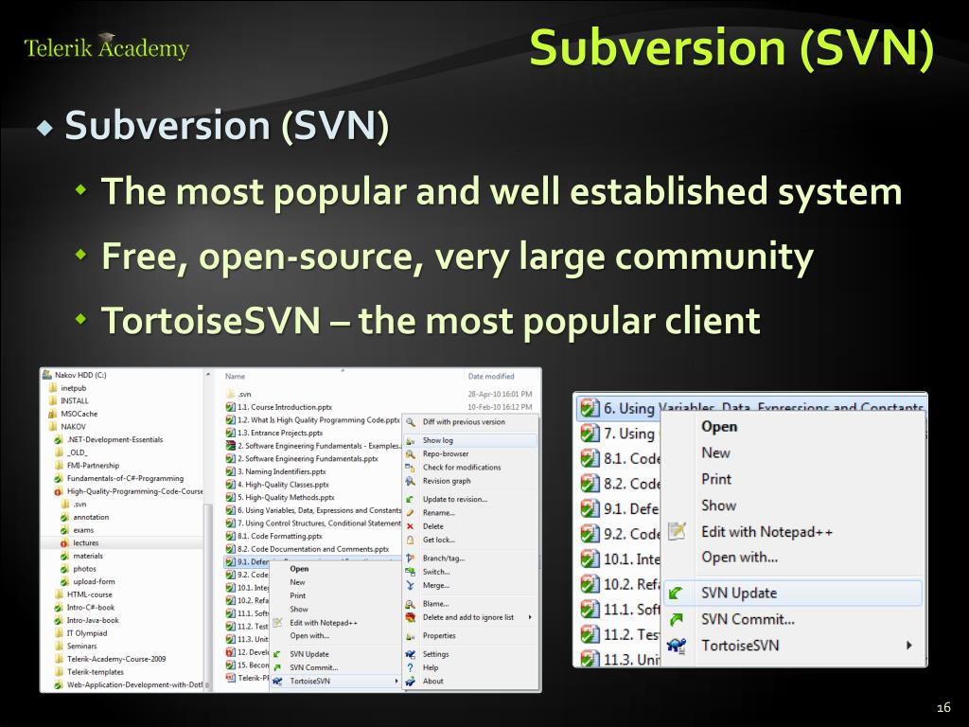Click the Nakov HDD (C:) drive icon
This screenshot has width=969, height=727.
pos(47,375)
